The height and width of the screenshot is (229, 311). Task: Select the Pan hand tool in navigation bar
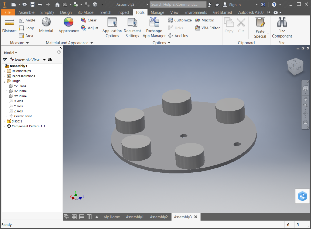click(x=306, y=99)
